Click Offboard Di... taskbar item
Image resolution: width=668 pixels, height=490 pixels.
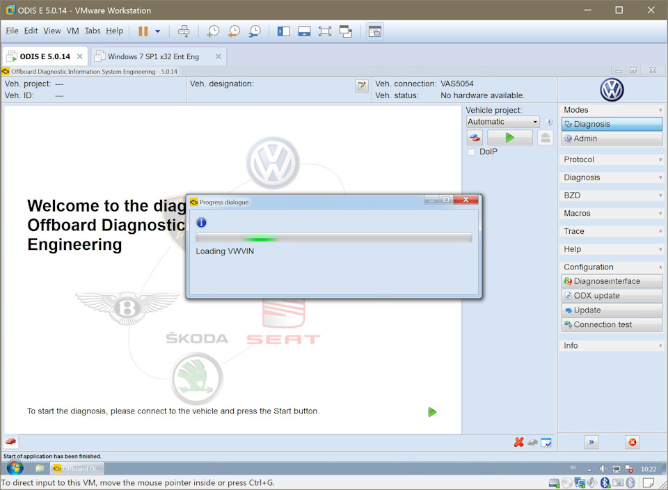click(x=77, y=468)
